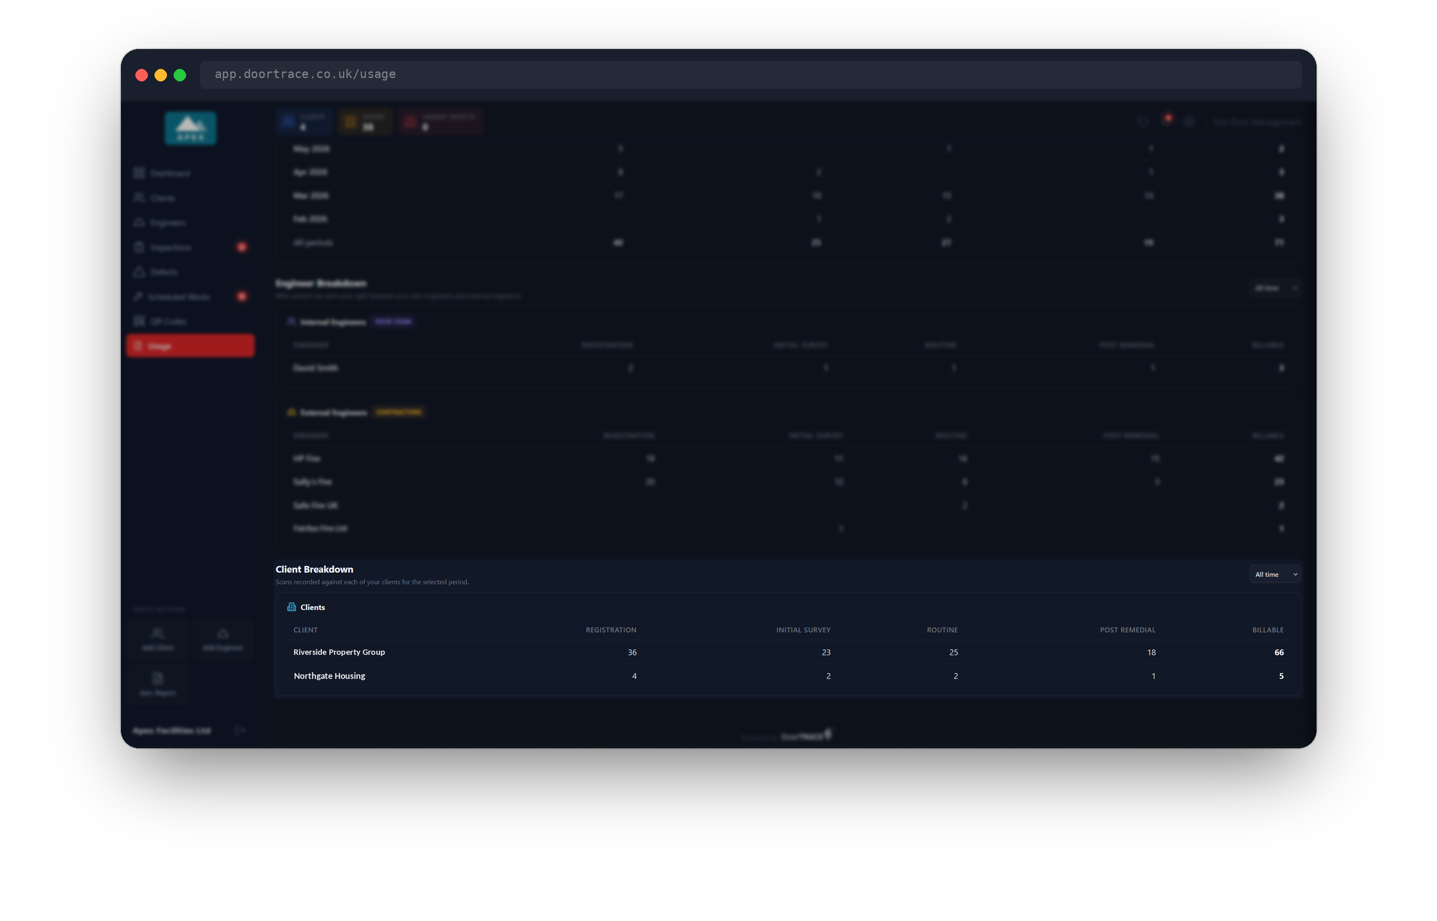Click the ROUTINE header in Clients table
The image size is (1437, 921).
coord(942,630)
